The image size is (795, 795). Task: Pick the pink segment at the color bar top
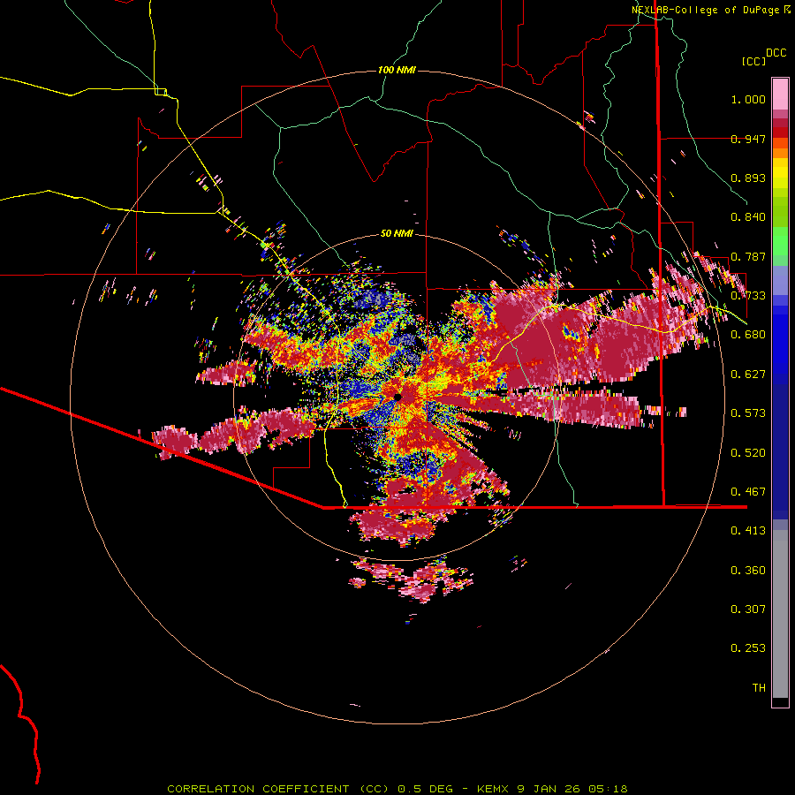point(780,94)
